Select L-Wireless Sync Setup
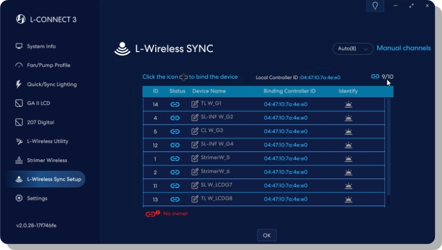This screenshot has width=442, height=250. click(x=46, y=180)
